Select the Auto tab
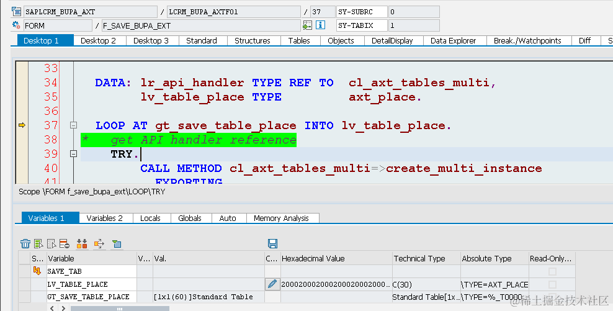This screenshot has width=613, height=311. pyautogui.click(x=228, y=219)
